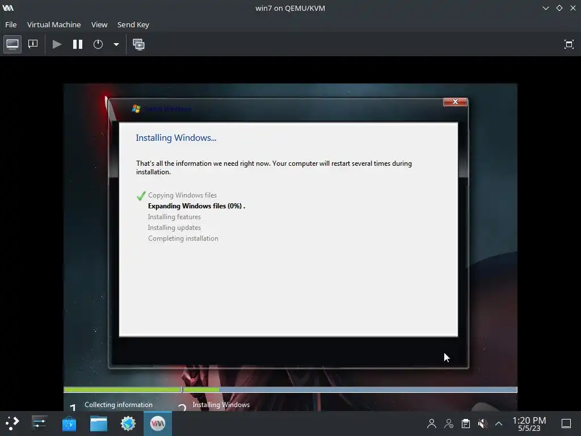
Task: Click the Installing Windows progress bar
Action: pos(350,389)
